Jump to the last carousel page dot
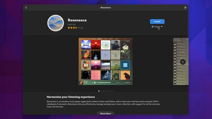This screenshot has width=212, height=119. point(113,91)
